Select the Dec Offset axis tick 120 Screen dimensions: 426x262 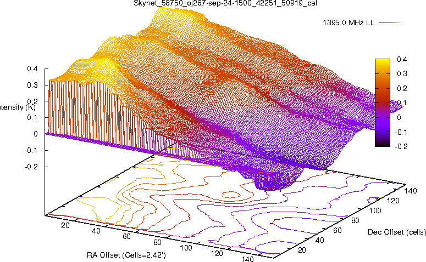[x=392, y=201]
